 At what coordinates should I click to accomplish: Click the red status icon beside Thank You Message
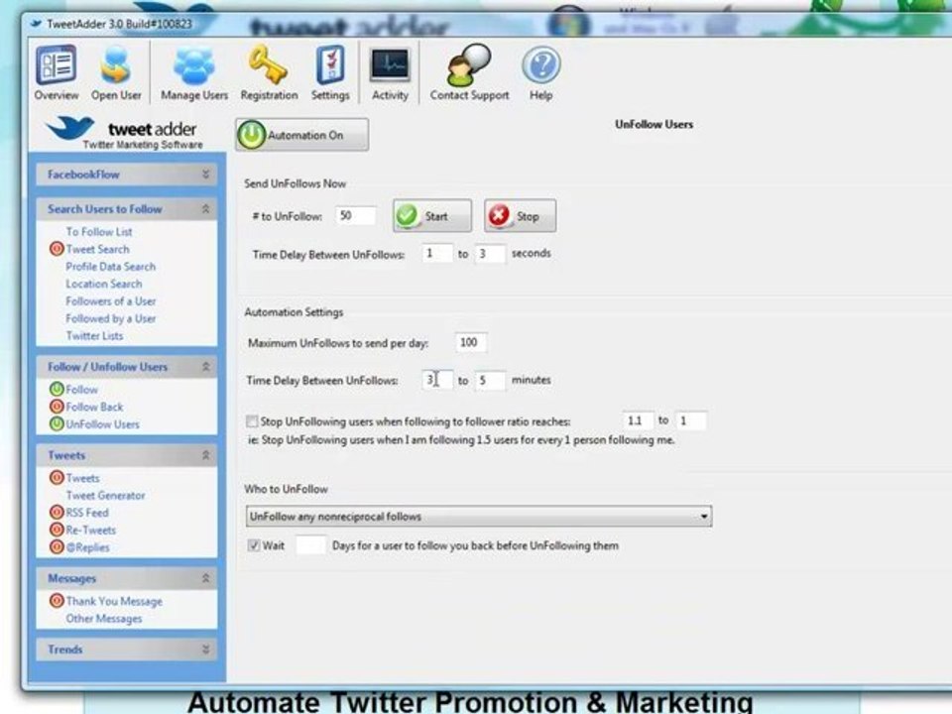click(x=57, y=601)
